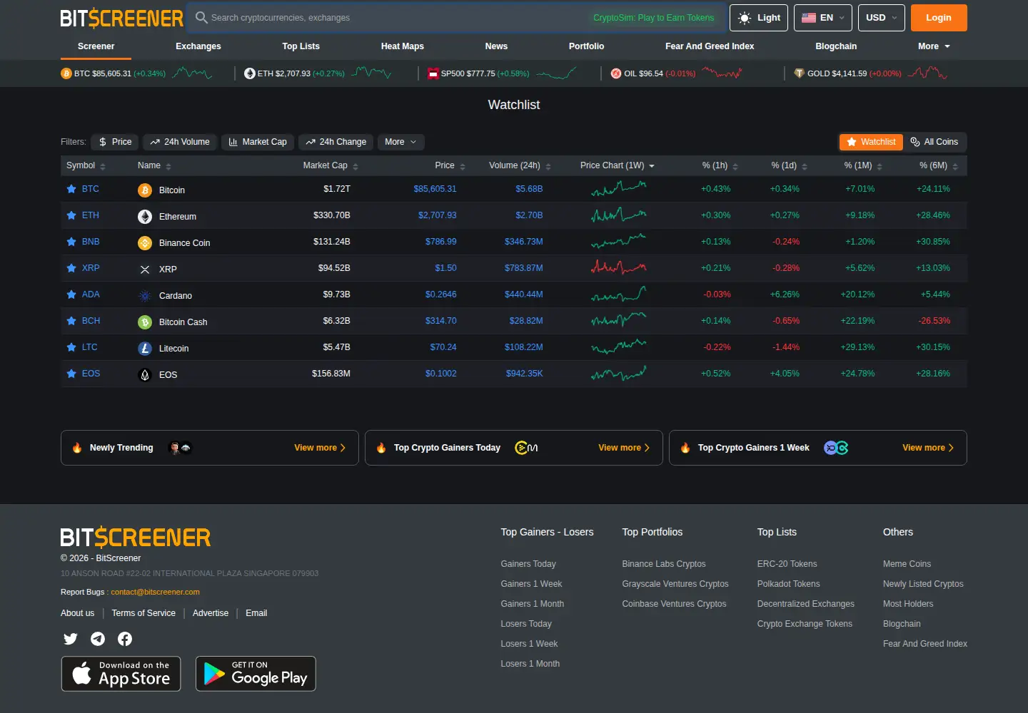This screenshot has width=1028, height=713.
Task: Open the Terms of Service link
Action: [143, 613]
